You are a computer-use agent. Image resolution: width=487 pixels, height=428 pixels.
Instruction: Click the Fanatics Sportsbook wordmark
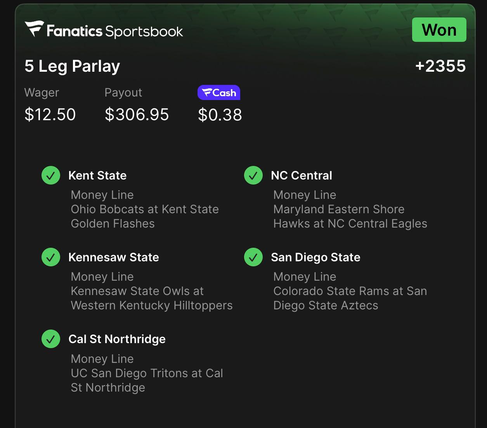[115, 31]
